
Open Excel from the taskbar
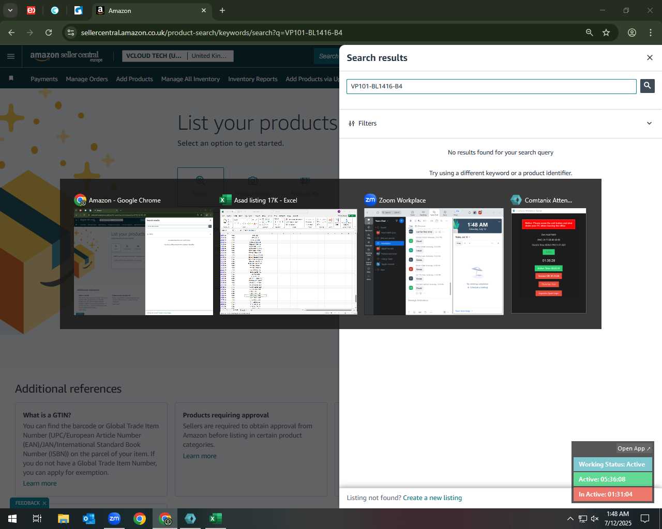216,519
